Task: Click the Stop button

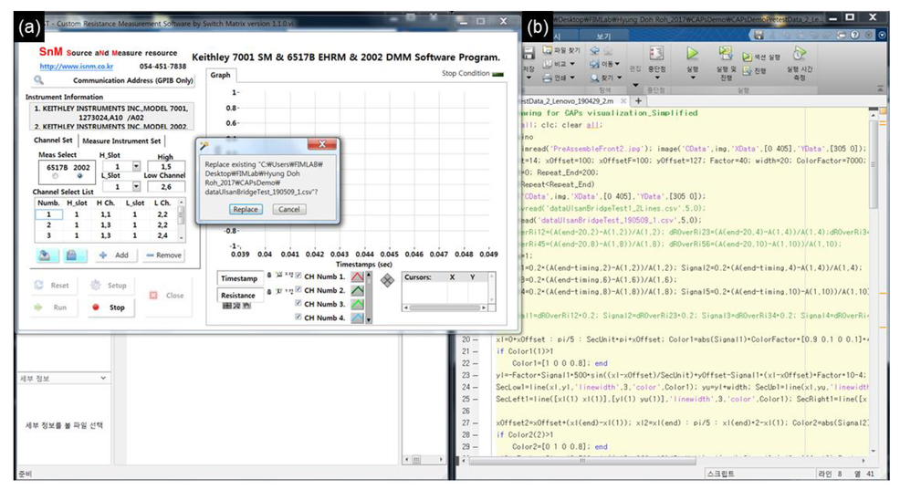Action: tap(110, 308)
